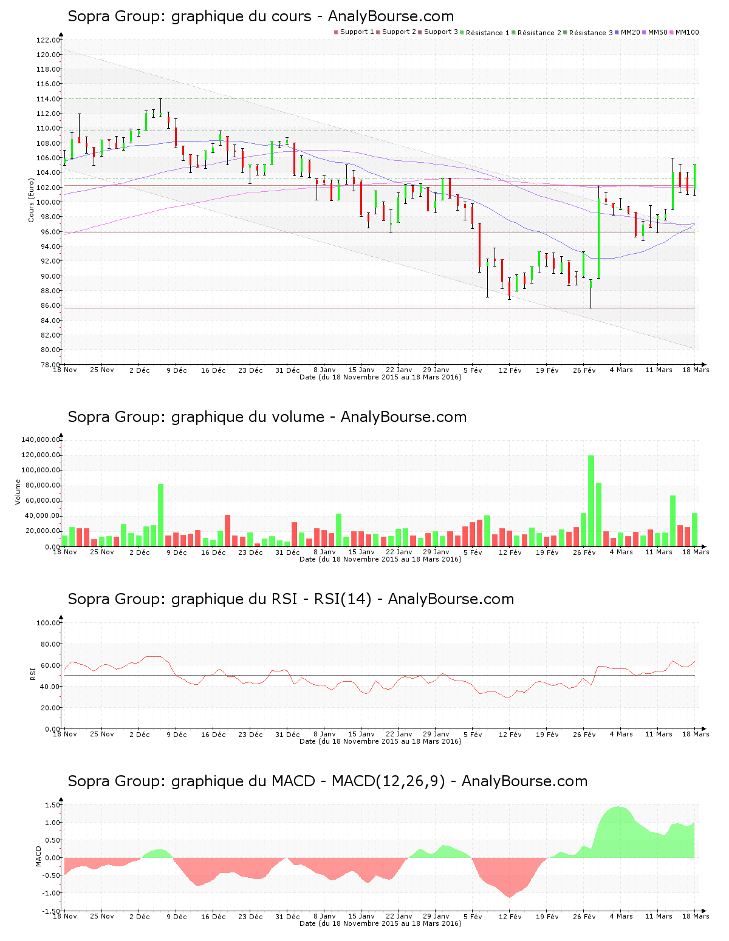Click the 1.50 value on MACD axis
729x941 pixels.
coord(52,805)
